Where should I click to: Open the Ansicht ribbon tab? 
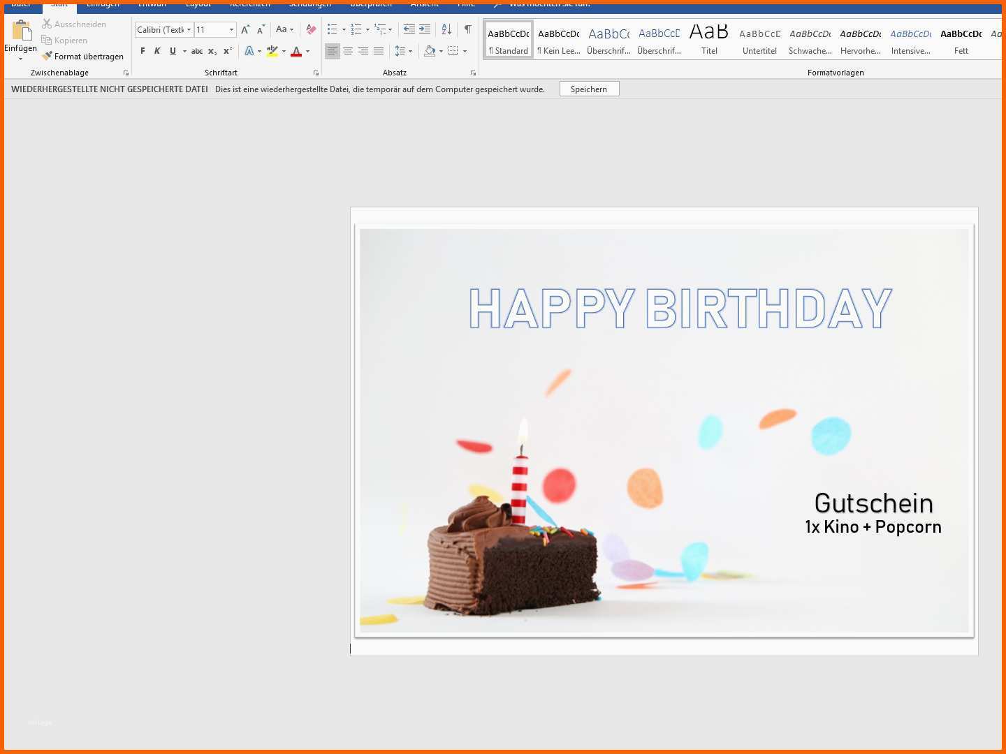(x=424, y=3)
